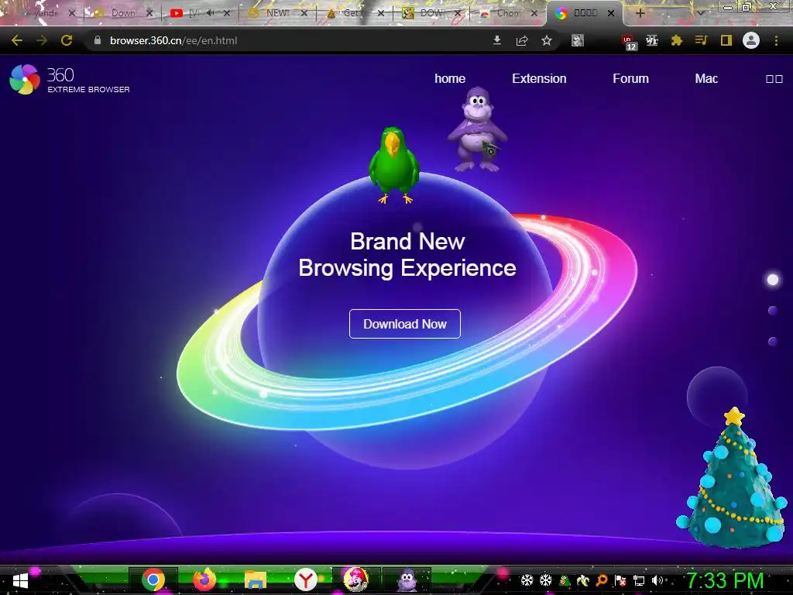Go back with the browser back arrow
The height and width of the screenshot is (595, 793).
click(17, 40)
